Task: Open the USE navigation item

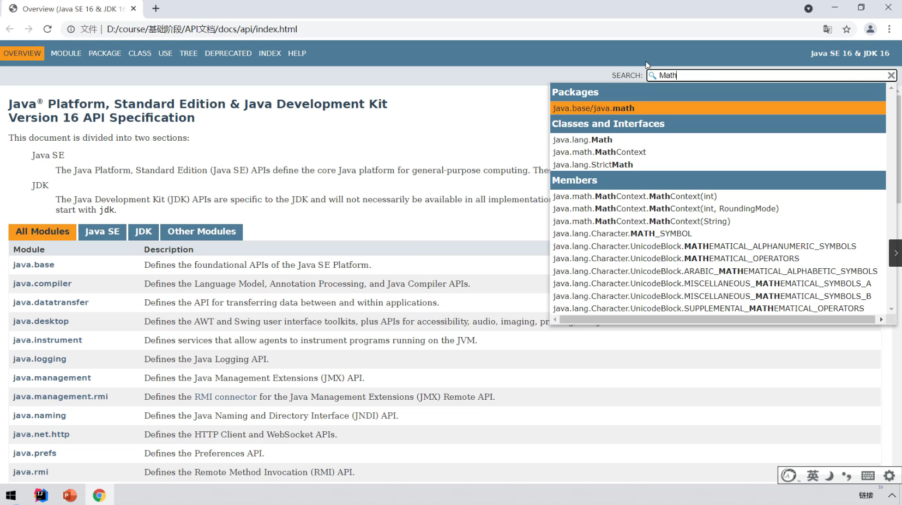Action: point(165,53)
